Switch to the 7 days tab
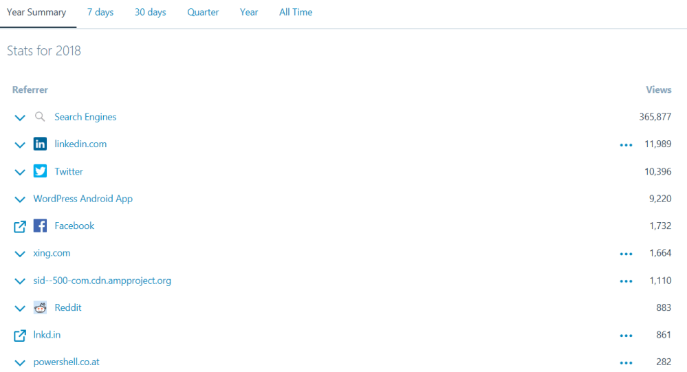Image resolution: width=687 pixels, height=372 pixels. tap(100, 12)
